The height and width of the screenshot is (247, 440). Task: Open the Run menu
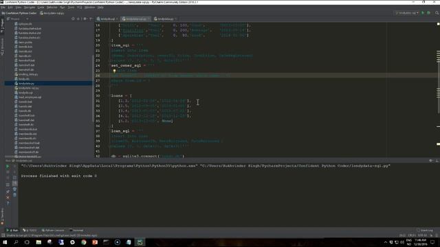click(63, 8)
